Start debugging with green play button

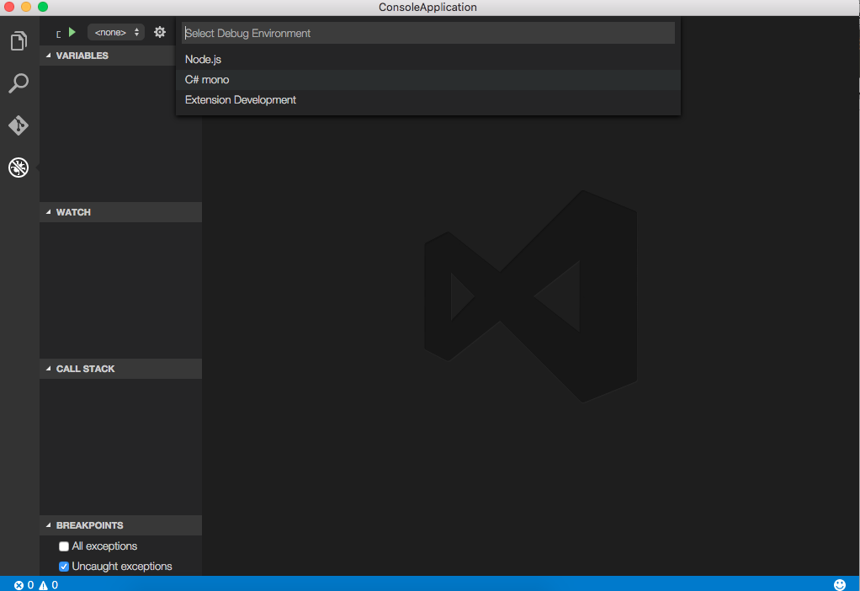pyautogui.click(x=72, y=32)
